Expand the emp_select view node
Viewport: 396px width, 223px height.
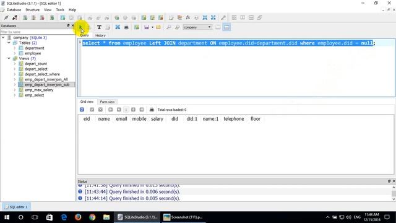click(x=15, y=95)
